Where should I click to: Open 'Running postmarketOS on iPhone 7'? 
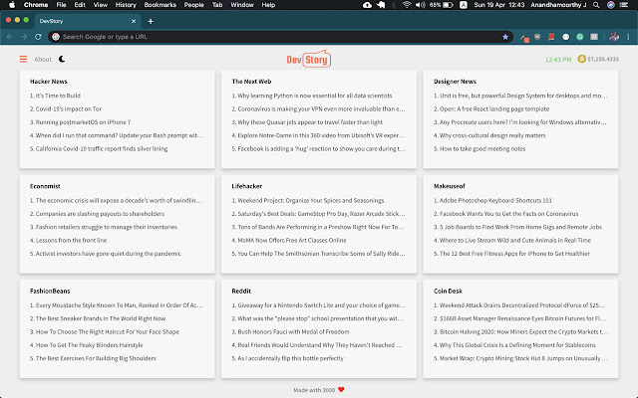click(x=80, y=122)
